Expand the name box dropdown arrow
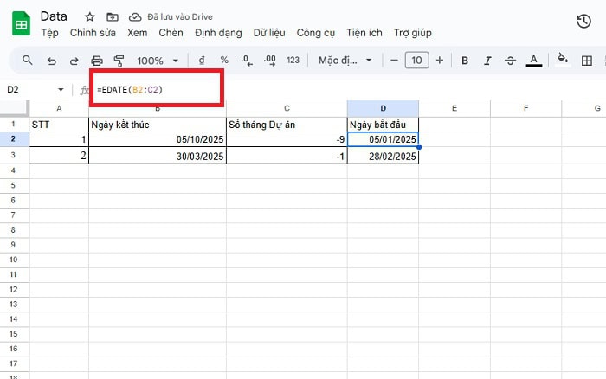The width and height of the screenshot is (606, 379). [61, 90]
